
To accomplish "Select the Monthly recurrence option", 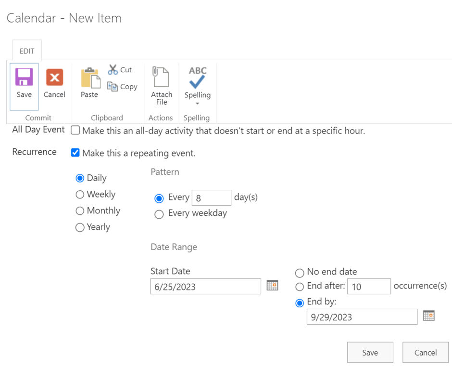I will 80,211.
